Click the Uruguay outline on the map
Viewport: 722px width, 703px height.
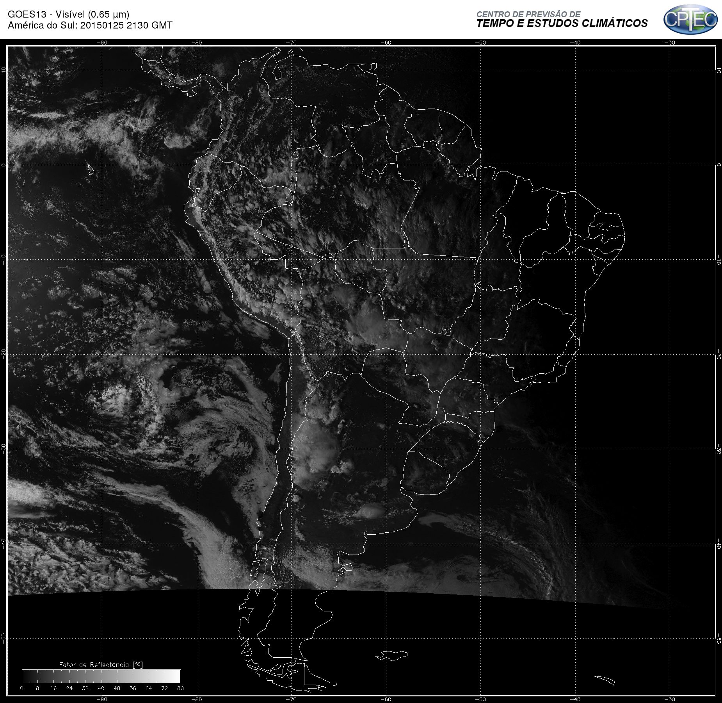pyautogui.click(x=426, y=473)
